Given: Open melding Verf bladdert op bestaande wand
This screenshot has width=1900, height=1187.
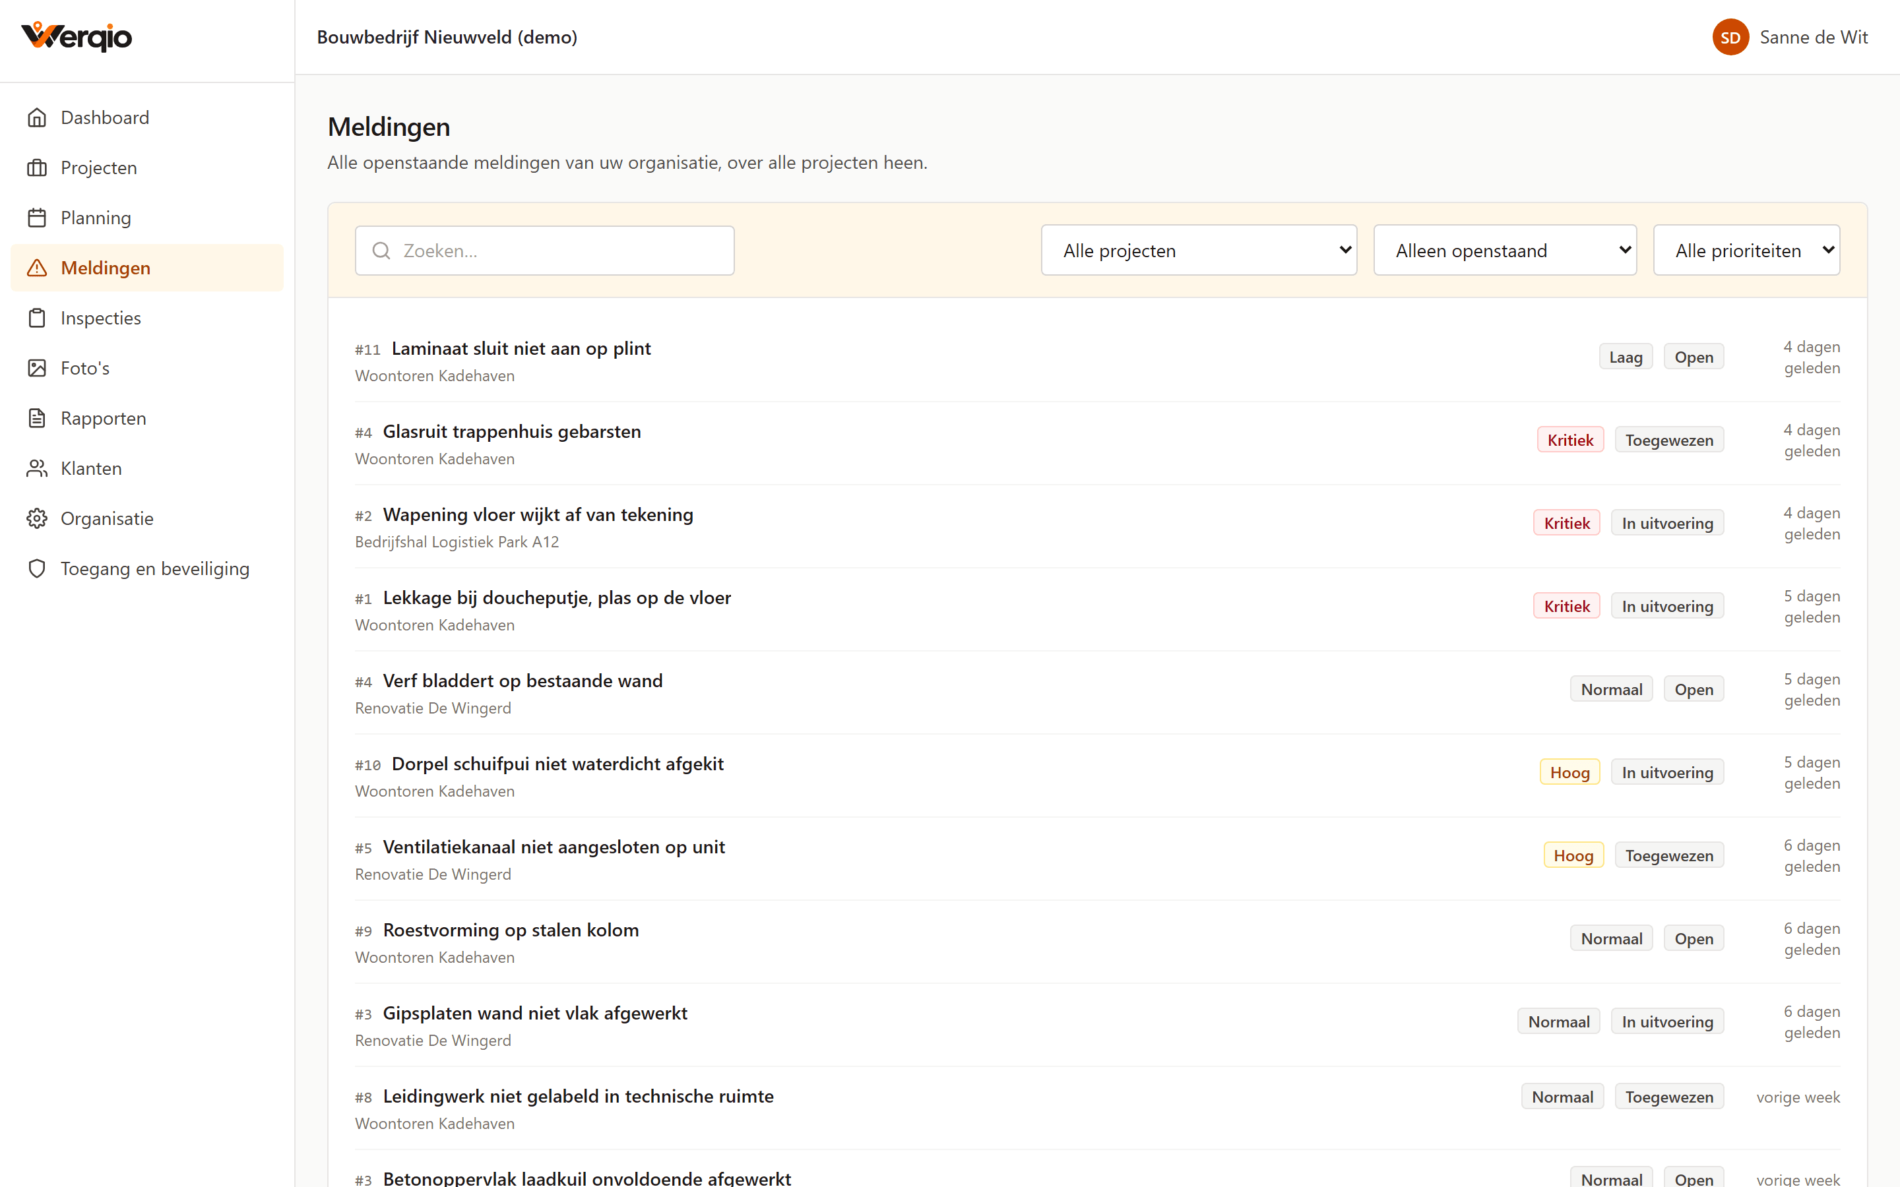Looking at the screenshot, I should [523, 681].
